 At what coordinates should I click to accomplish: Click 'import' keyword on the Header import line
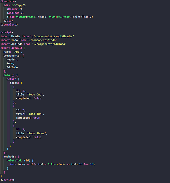point(5,36)
